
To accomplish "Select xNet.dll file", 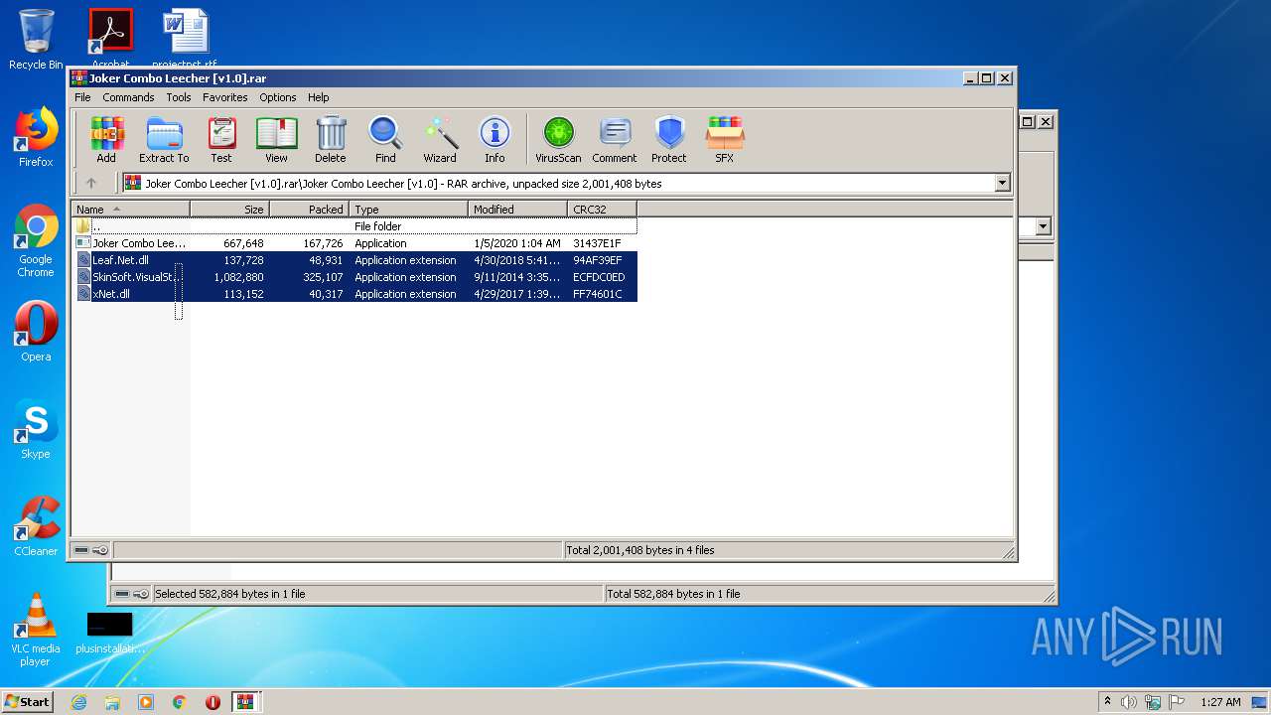I will 354,294.
